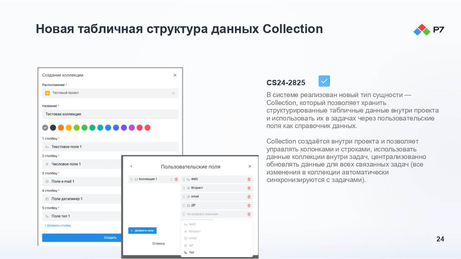Screen dimensions: 461x259
Task: Select the pink color swatch
Action: coord(139,128)
